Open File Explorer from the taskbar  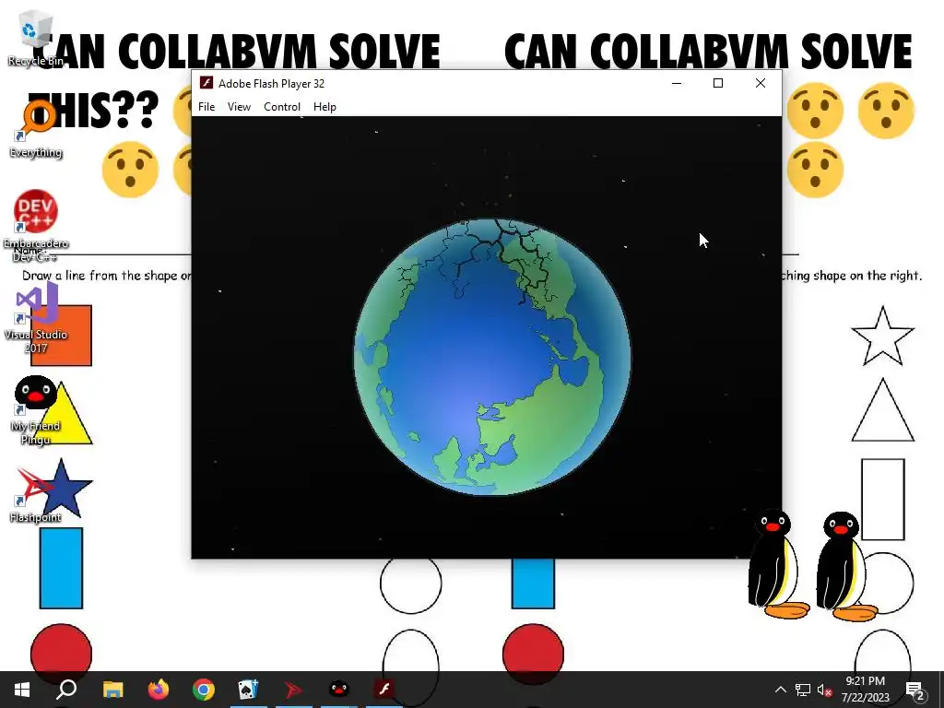tap(112, 690)
